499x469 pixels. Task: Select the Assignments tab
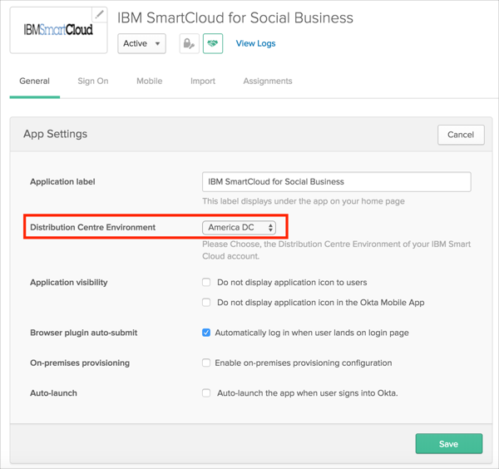pos(268,81)
